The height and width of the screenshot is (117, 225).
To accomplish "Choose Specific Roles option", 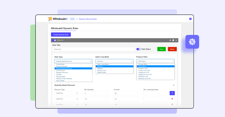I will click(x=114, y=73).
